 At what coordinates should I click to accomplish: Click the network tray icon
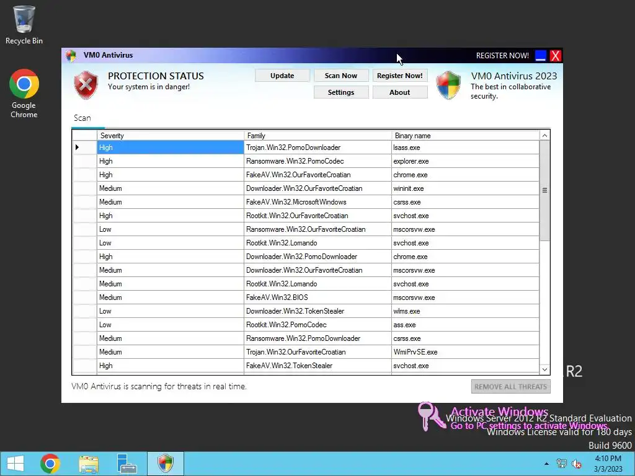562,464
